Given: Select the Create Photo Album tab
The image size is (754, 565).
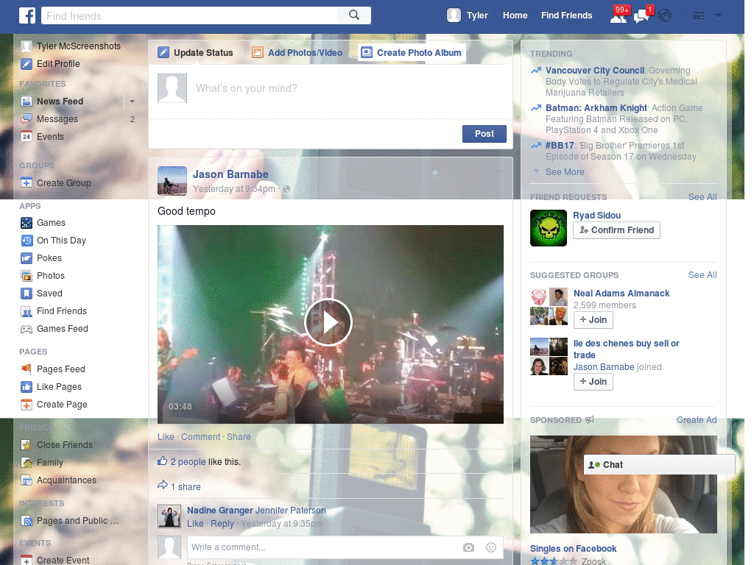Looking at the screenshot, I should coord(412,53).
